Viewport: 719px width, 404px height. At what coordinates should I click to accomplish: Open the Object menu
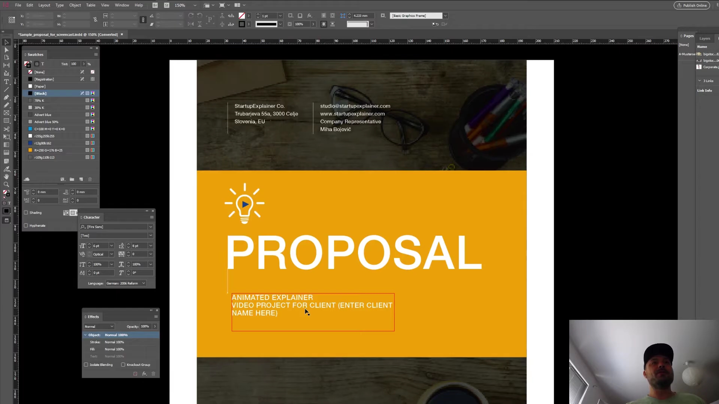pyautogui.click(x=75, y=5)
